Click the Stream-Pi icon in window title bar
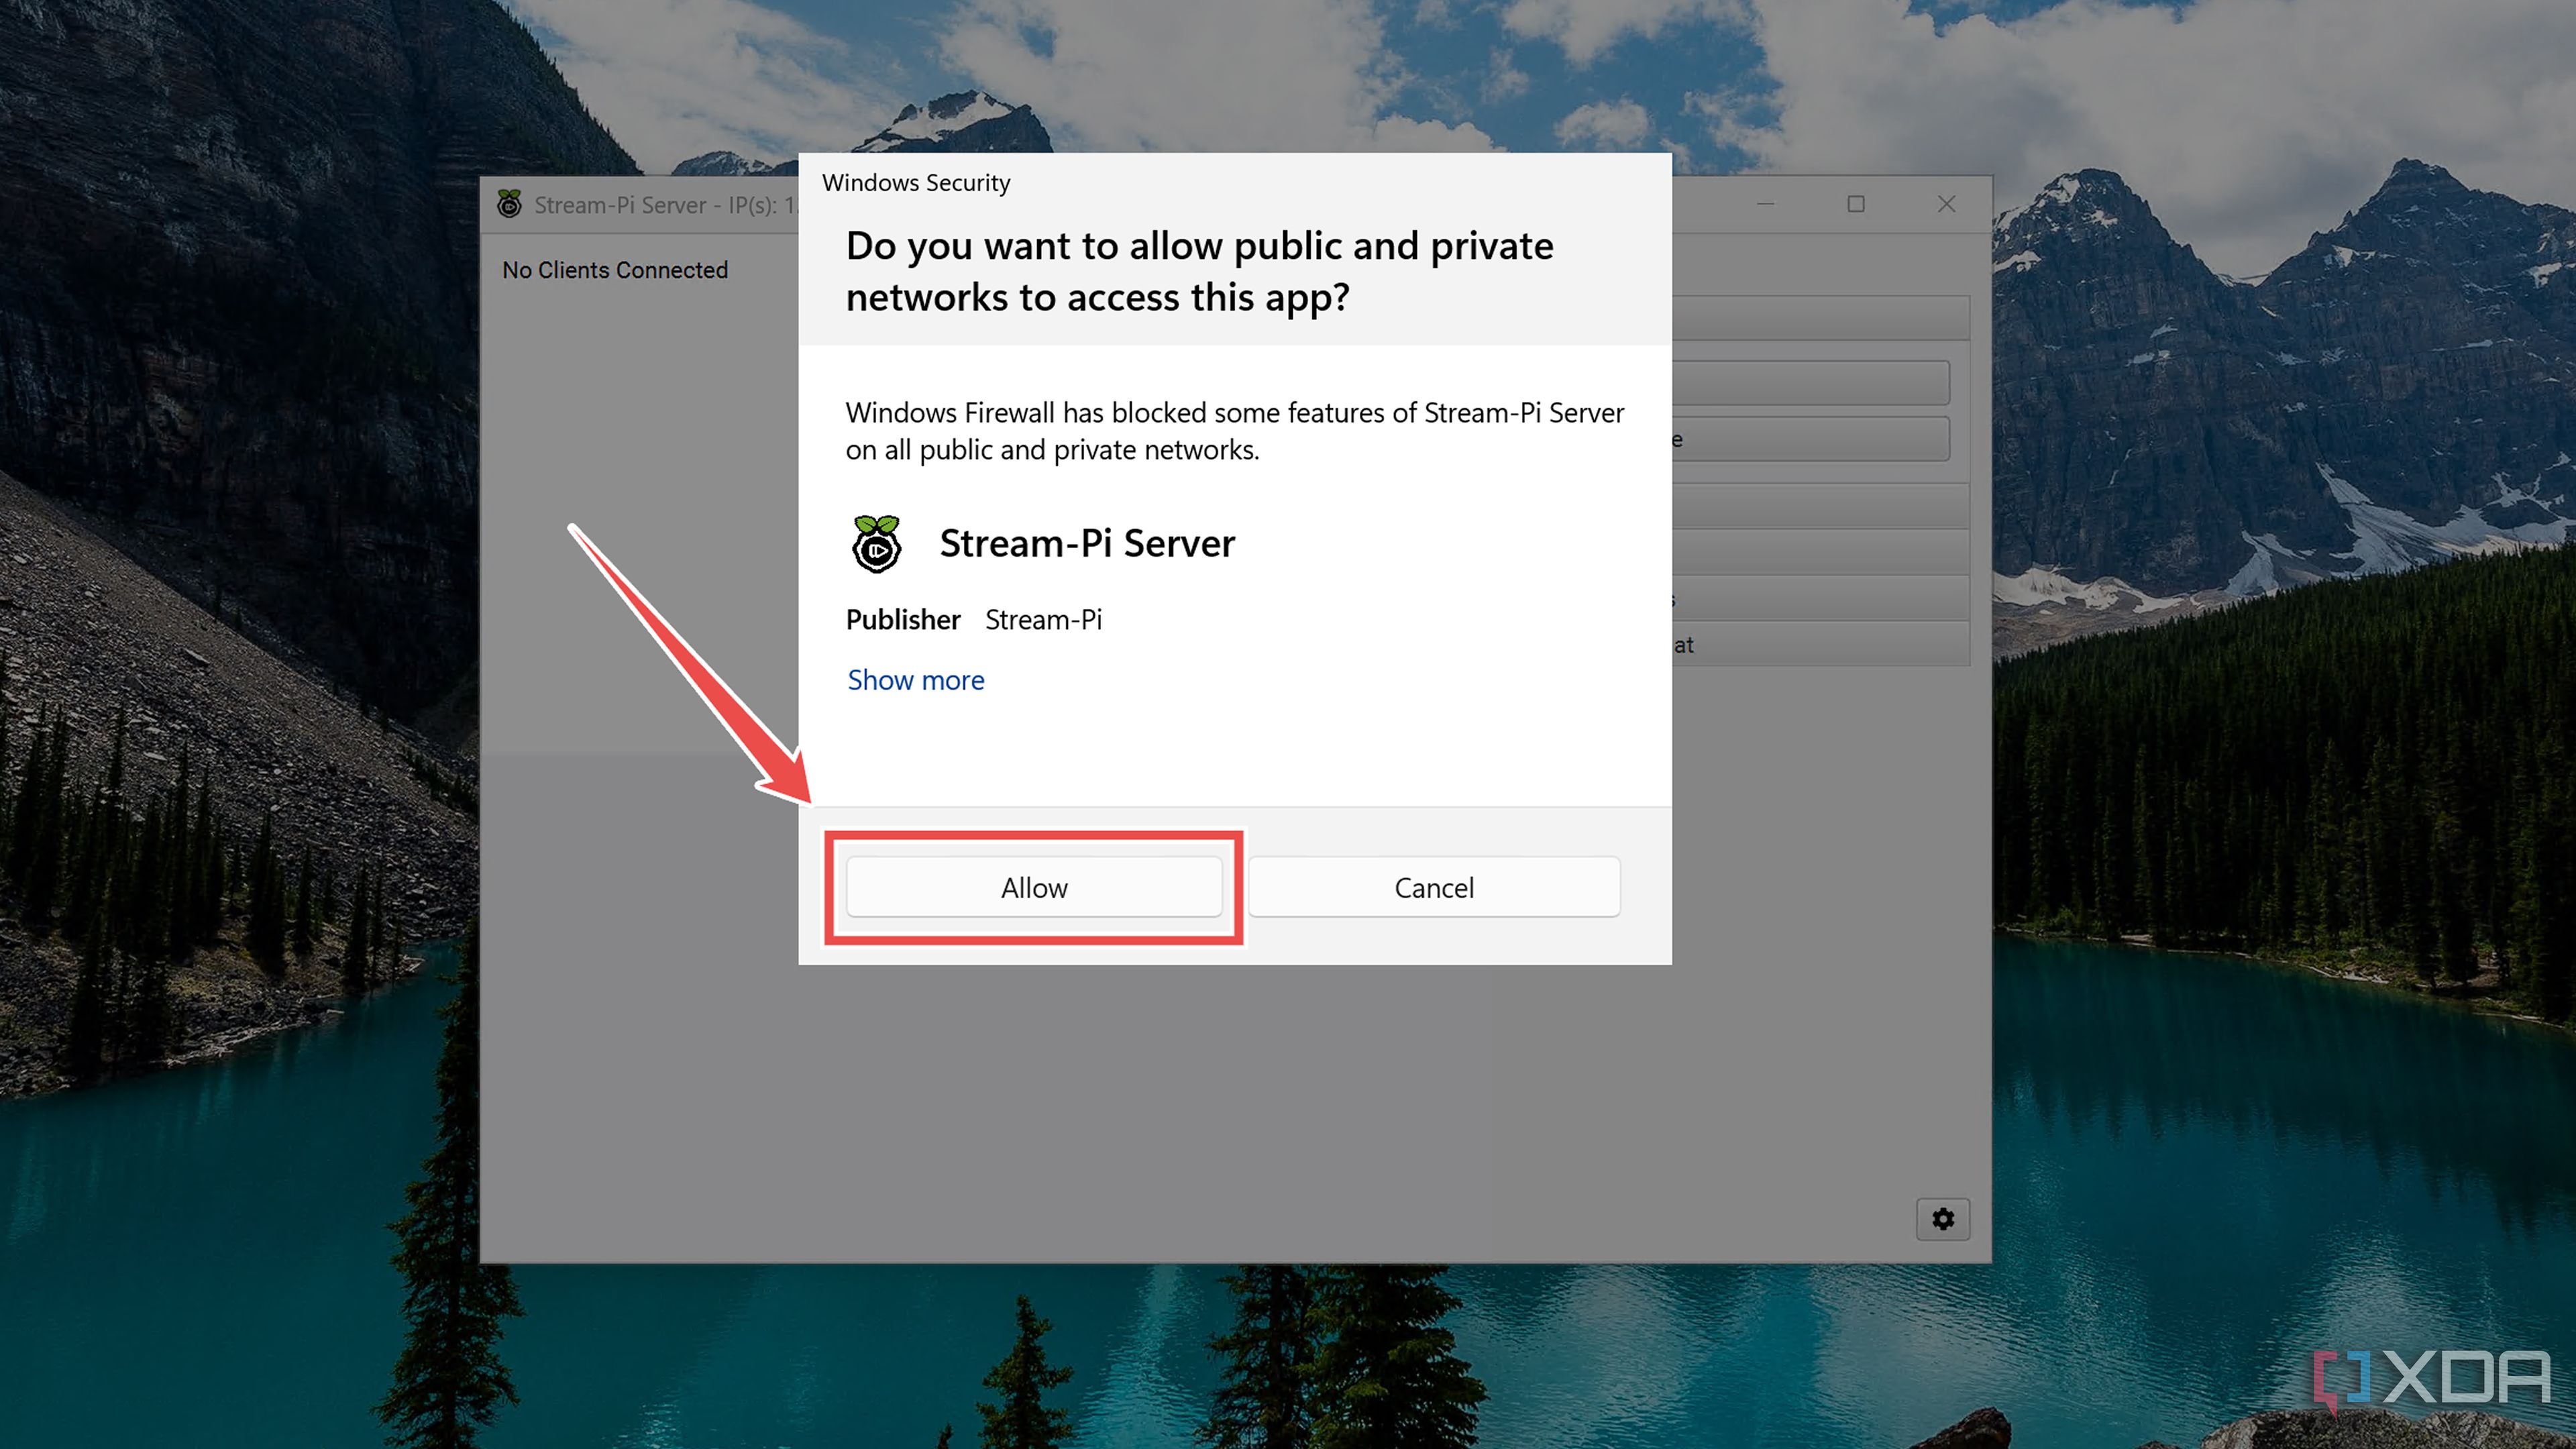 [509, 204]
